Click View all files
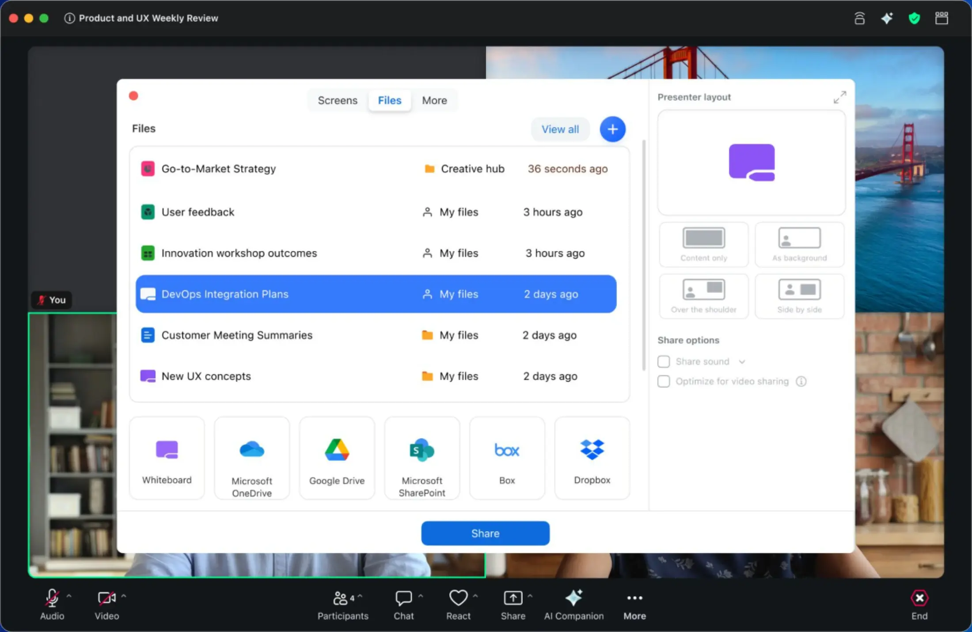This screenshot has height=632, width=972. 560,129
